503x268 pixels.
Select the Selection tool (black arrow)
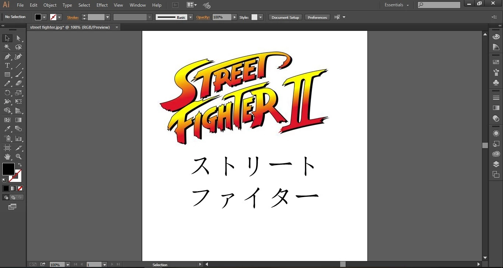pos(7,38)
